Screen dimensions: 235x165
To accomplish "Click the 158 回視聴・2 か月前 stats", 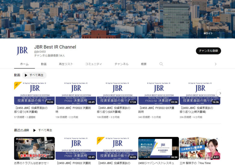I will tap(67, 117).
